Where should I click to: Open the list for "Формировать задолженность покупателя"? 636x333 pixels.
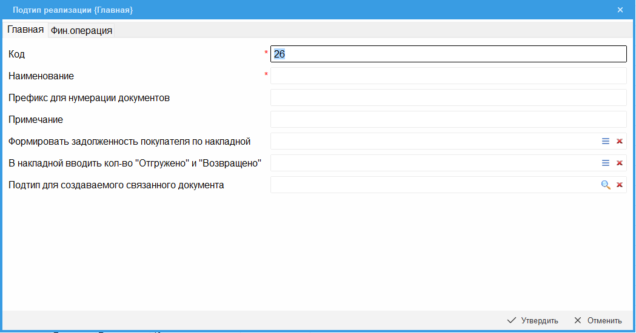[x=605, y=141]
